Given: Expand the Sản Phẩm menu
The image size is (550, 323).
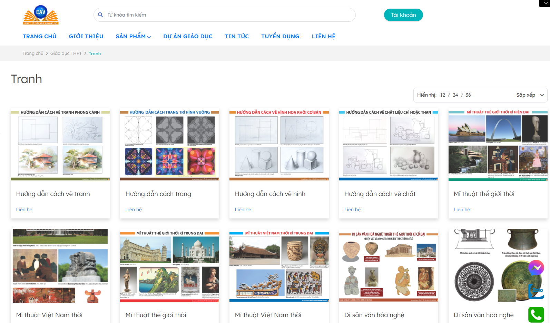Looking at the screenshot, I should coord(133,36).
